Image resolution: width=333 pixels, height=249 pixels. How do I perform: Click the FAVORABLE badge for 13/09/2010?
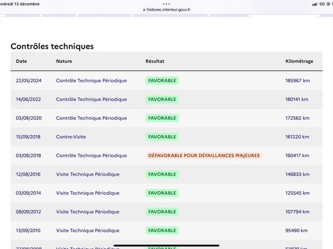pos(162,231)
